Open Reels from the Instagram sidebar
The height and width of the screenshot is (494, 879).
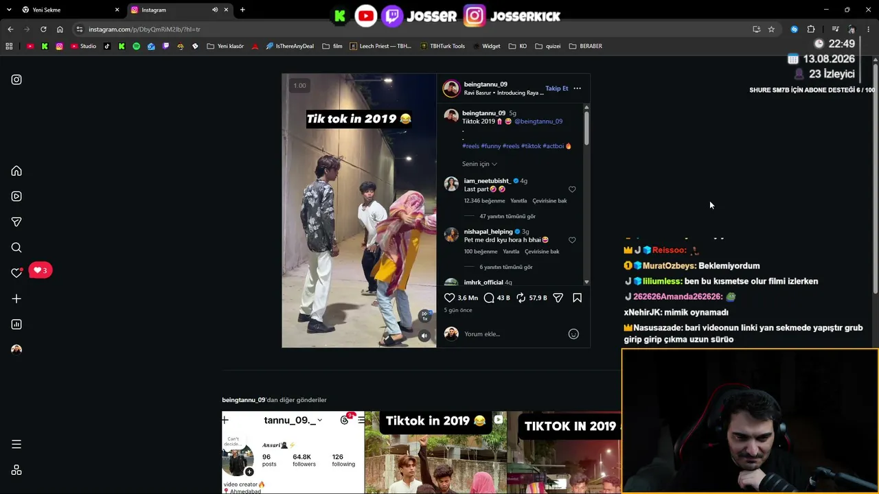point(16,196)
